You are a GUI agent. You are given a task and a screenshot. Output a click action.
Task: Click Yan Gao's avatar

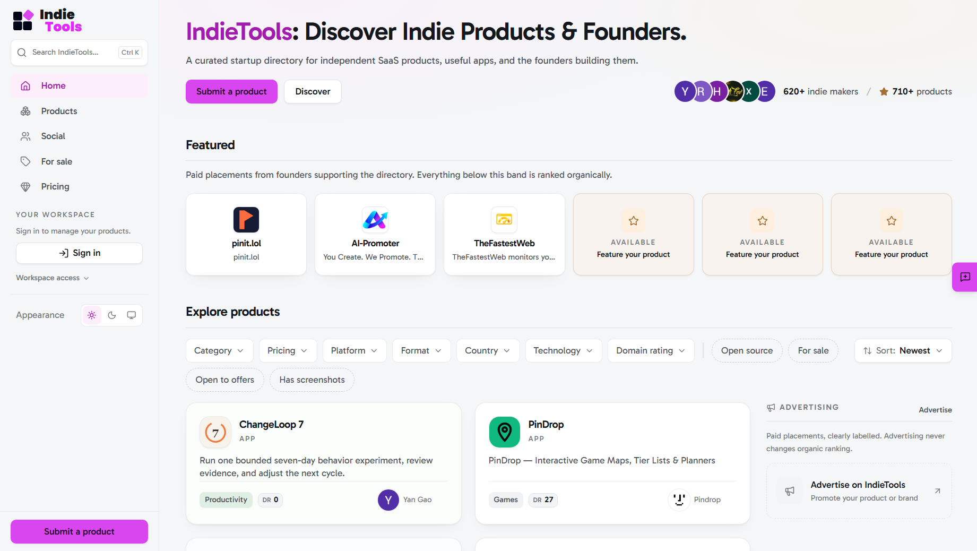(x=388, y=500)
